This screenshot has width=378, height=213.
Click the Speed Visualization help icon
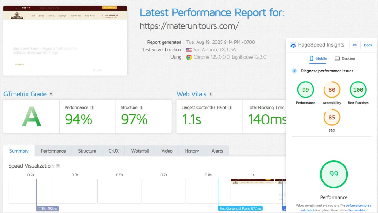pos(58,166)
